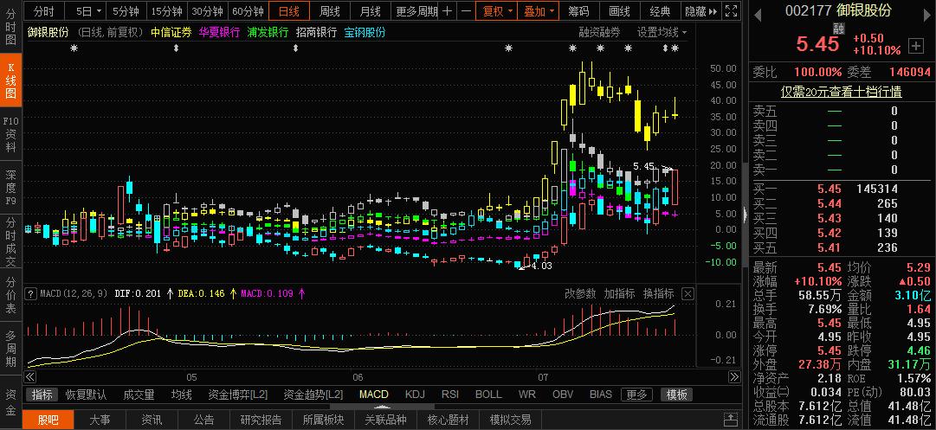The height and width of the screenshot is (430, 936).
Task: Open 叠加 overlay dropdown
Action: 539,10
